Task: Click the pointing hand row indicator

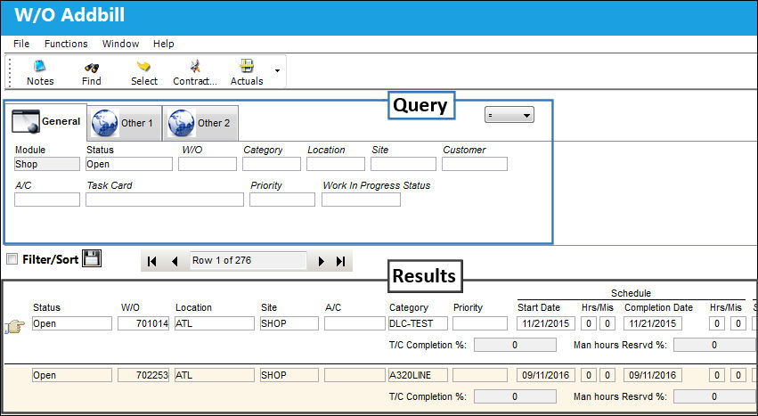Action: click(14, 327)
